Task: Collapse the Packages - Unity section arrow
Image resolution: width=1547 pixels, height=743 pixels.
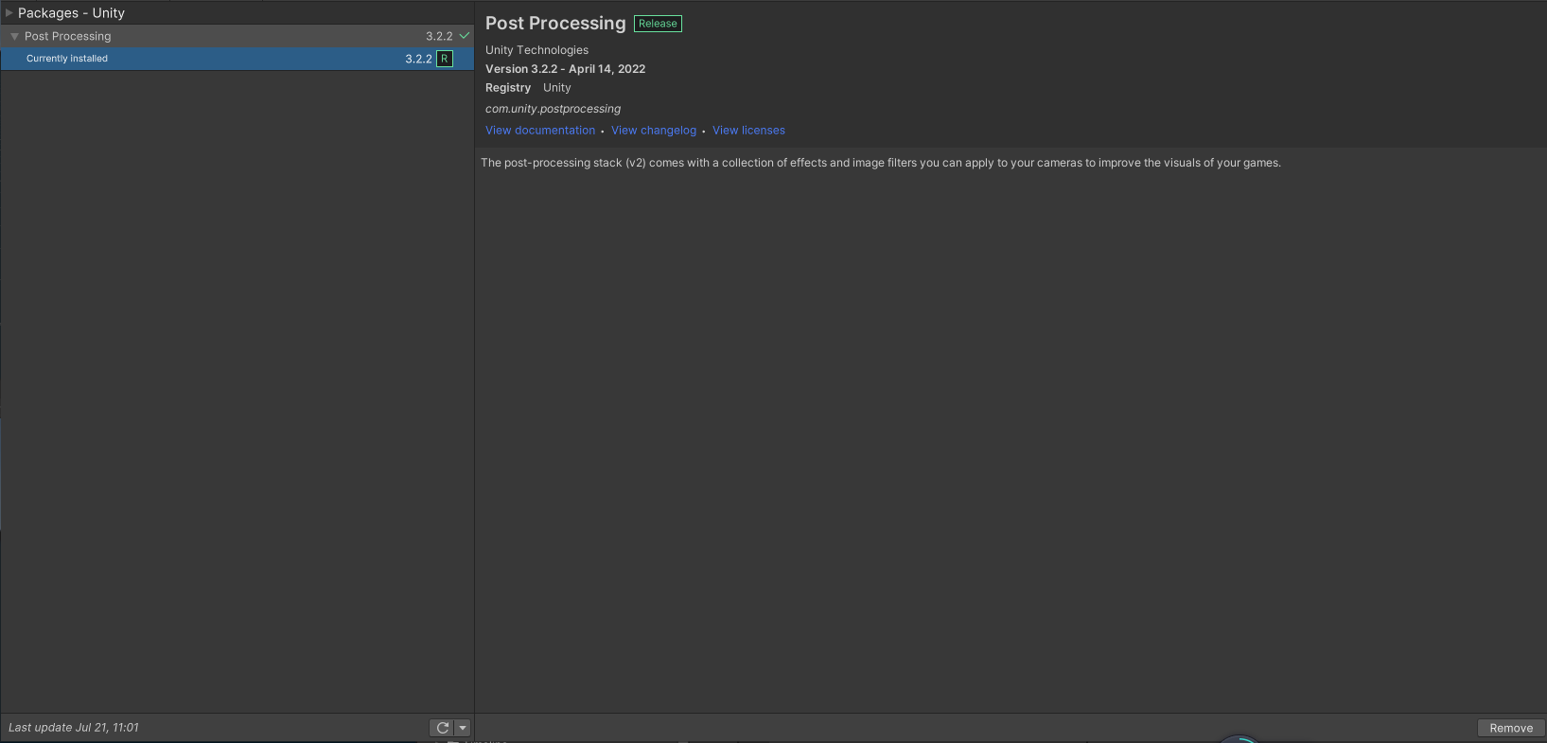Action: point(9,13)
